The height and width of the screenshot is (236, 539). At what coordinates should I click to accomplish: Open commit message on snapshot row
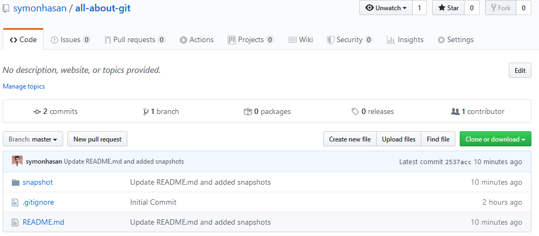[x=200, y=182]
